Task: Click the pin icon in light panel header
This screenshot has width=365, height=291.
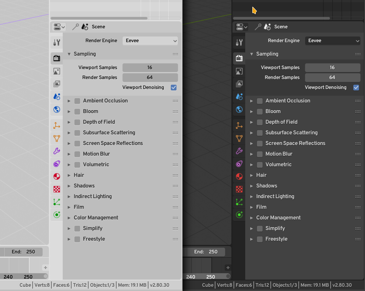Action: [75, 27]
